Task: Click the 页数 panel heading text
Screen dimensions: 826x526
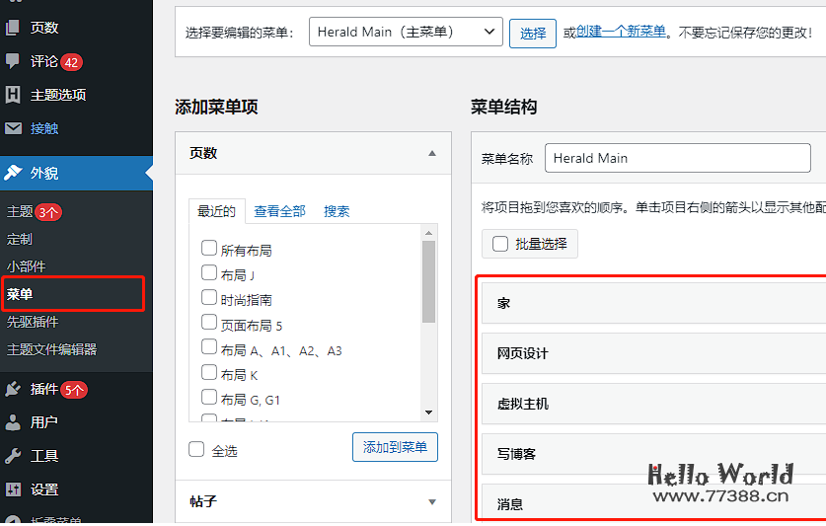Action: tap(203, 153)
